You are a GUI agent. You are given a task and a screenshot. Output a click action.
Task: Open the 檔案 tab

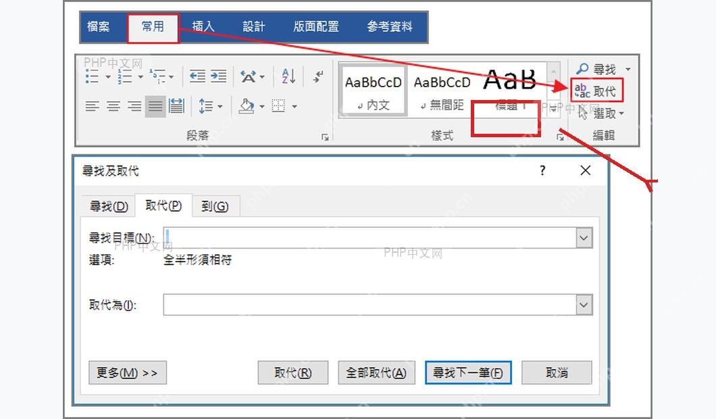[98, 26]
